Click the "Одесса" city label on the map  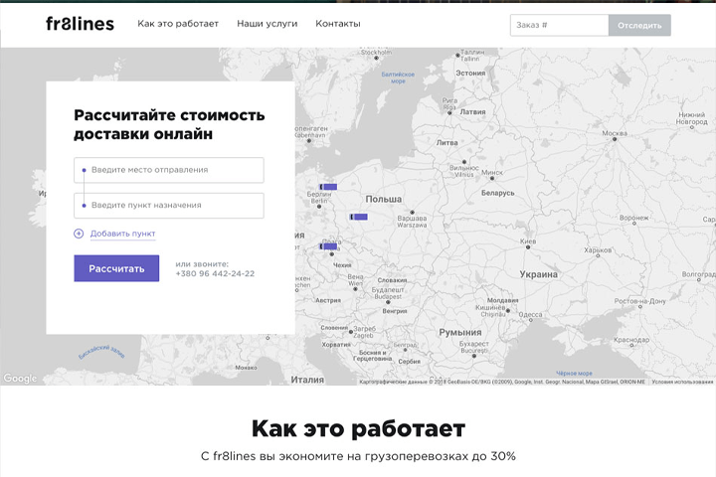tap(531, 314)
